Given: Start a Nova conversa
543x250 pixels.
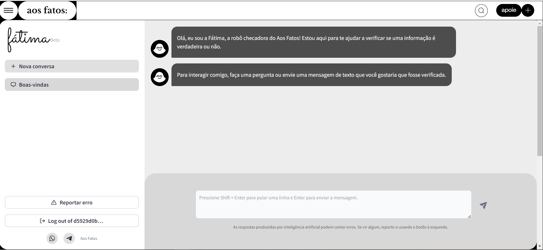Looking at the screenshot, I should click(x=72, y=66).
